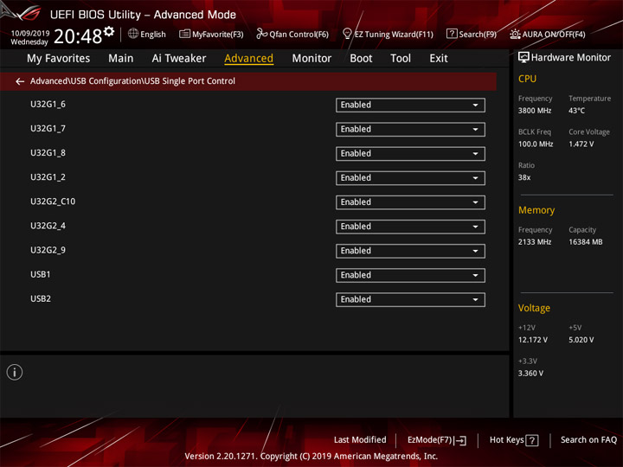This screenshot has width=623, height=467.
Task: Switch to Monitor tab
Action: click(x=311, y=59)
